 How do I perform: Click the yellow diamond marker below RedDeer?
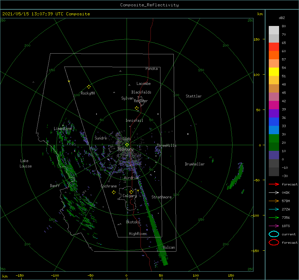pos(137,108)
